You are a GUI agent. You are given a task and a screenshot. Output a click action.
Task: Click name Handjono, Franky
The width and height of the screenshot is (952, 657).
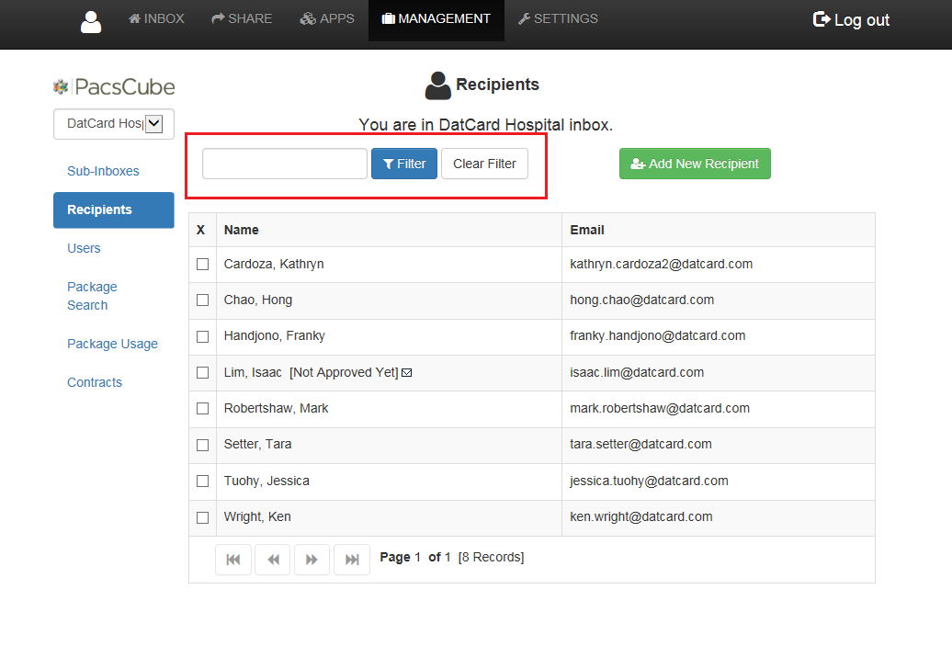[x=275, y=335]
